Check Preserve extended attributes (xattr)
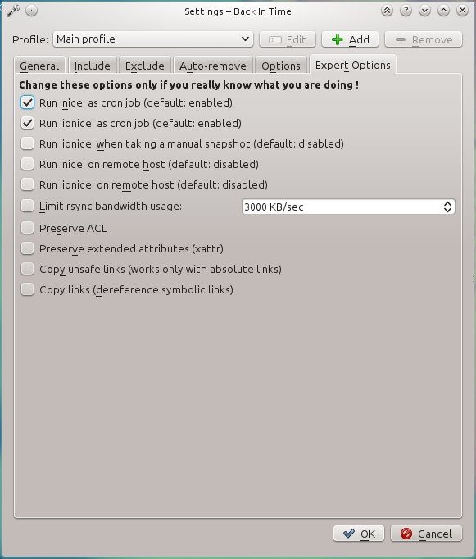This screenshot has width=476, height=559. click(x=27, y=248)
